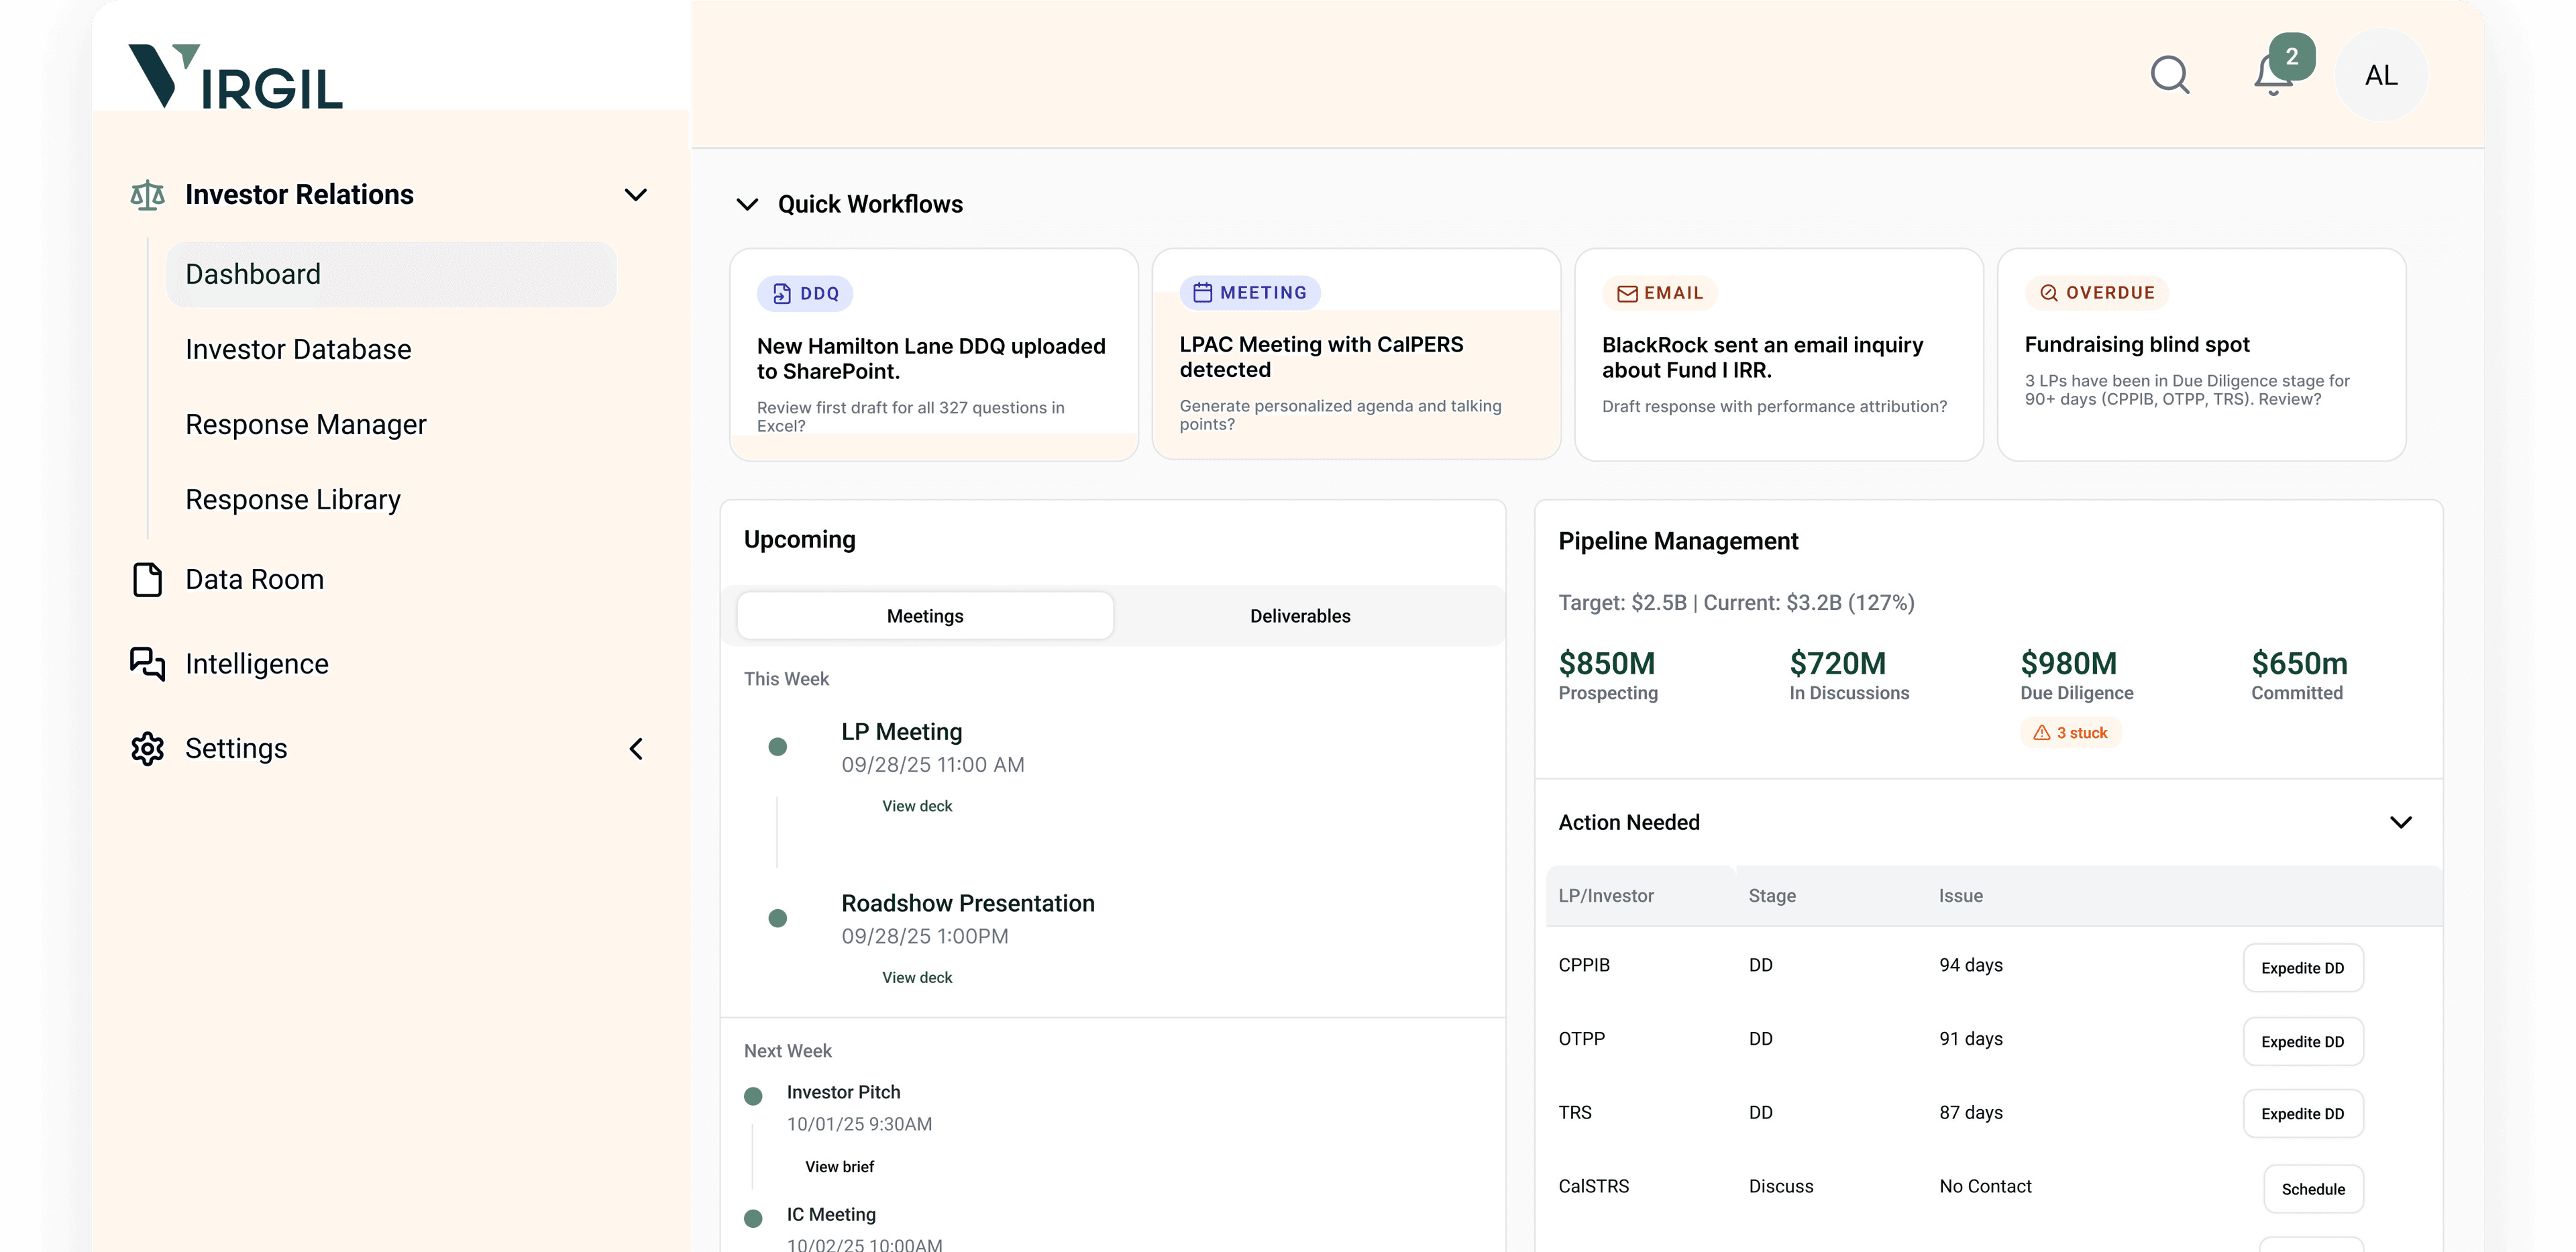Click Schedule for CalSTRS

click(x=2313, y=1189)
